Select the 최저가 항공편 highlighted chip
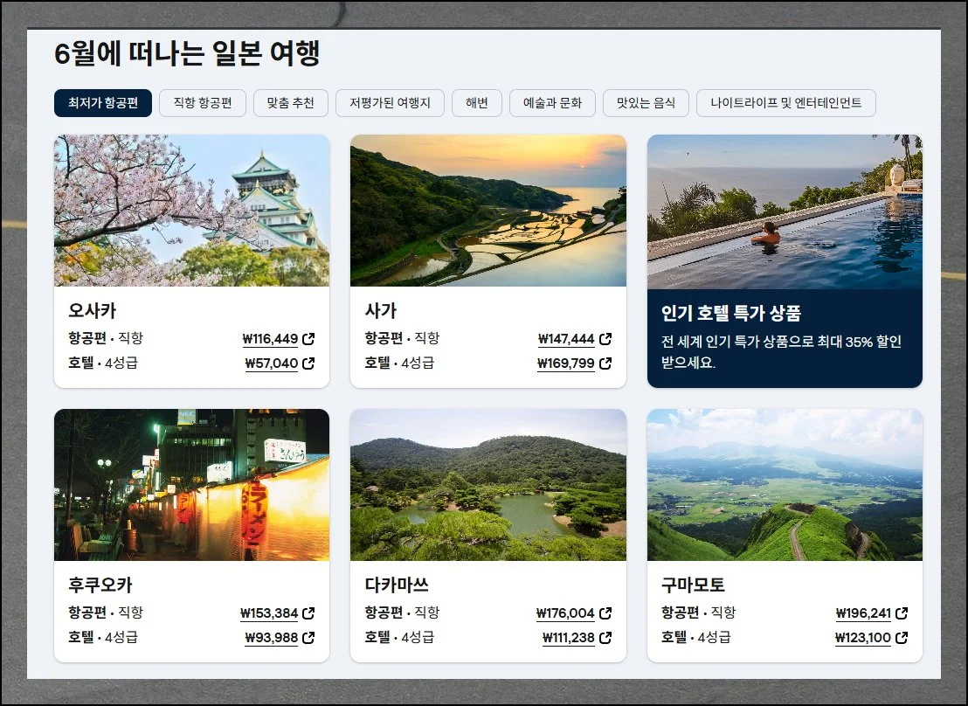The width and height of the screenshot is (968, 706). (x=103, y=103)
